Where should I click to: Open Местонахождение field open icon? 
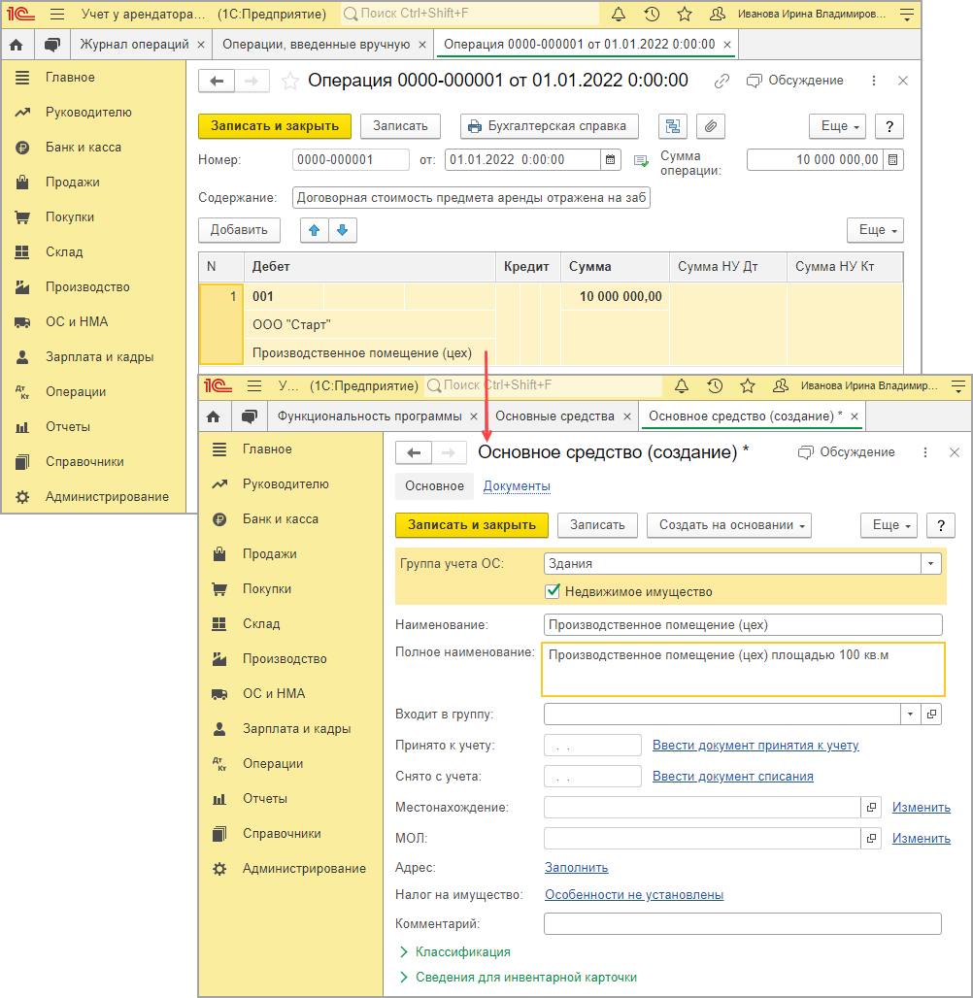coord(871,807)
